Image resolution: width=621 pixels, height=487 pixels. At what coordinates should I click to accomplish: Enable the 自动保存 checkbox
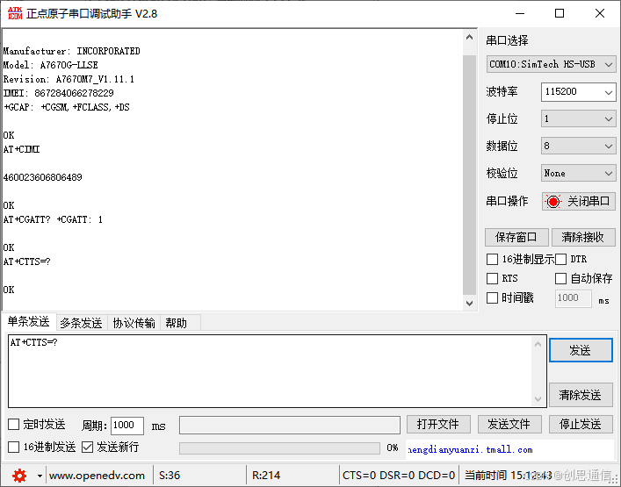tap(560, 278)
